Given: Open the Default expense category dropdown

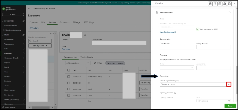Looking at the screenshot, I should (228, 84).
